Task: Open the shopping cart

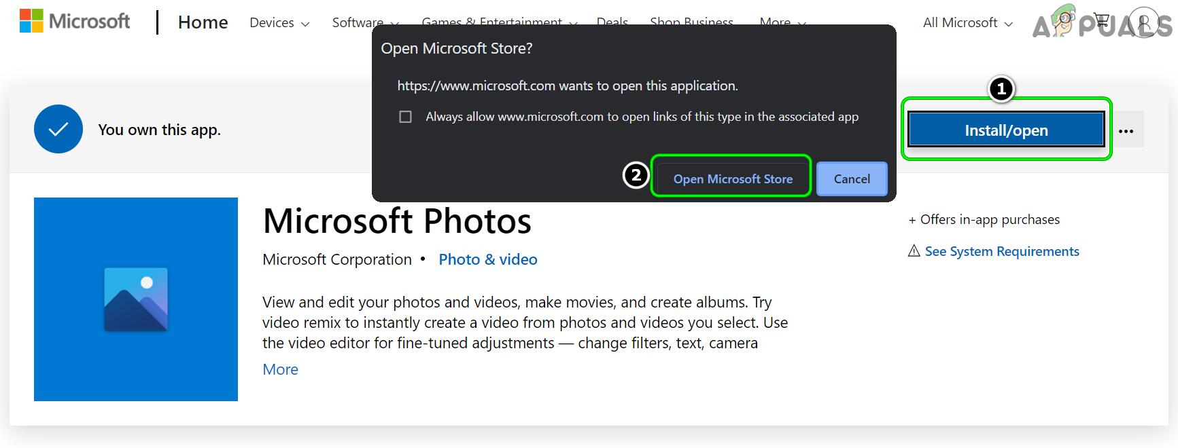Action: click(1101, 22)
